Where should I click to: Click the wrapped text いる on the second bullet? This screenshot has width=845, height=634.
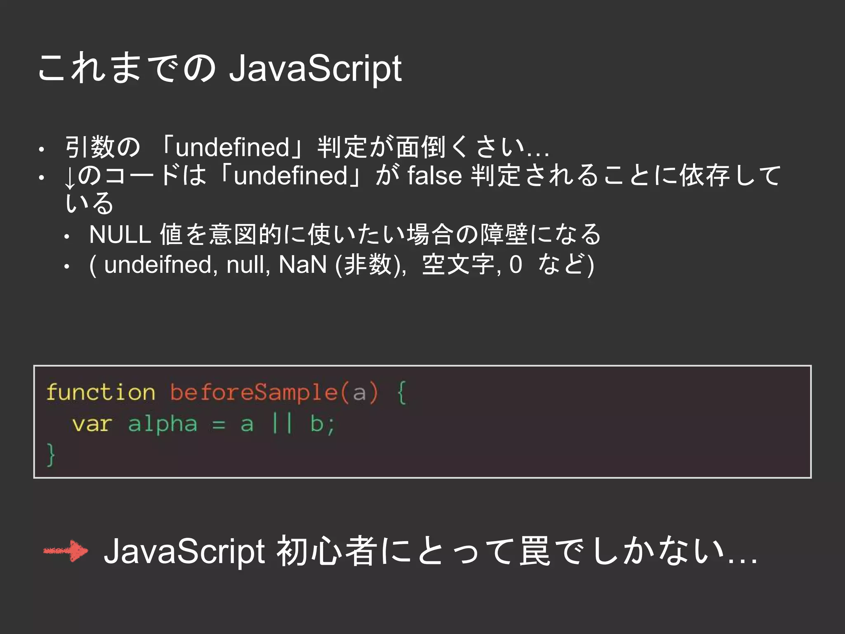(90, 203)
